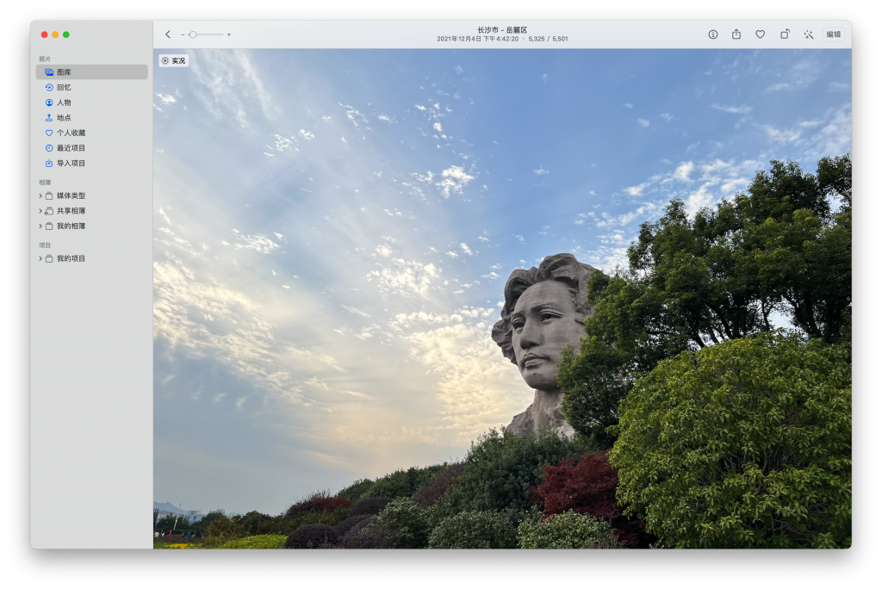Click the zoom out minus icon
Viewport: 882px width, 589px height.
click(x=183, y=35)
